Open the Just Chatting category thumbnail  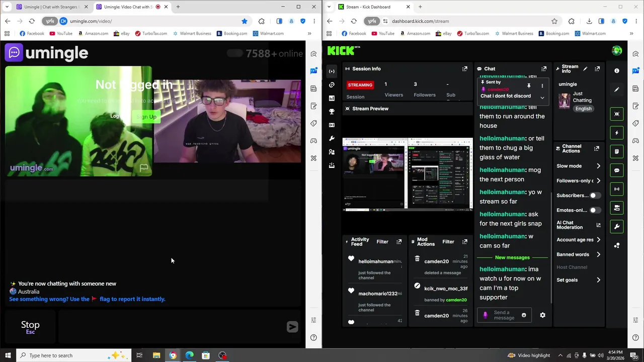tap(564, 101)
